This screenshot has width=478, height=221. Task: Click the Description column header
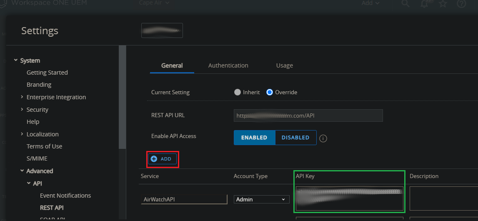point(424,176)
